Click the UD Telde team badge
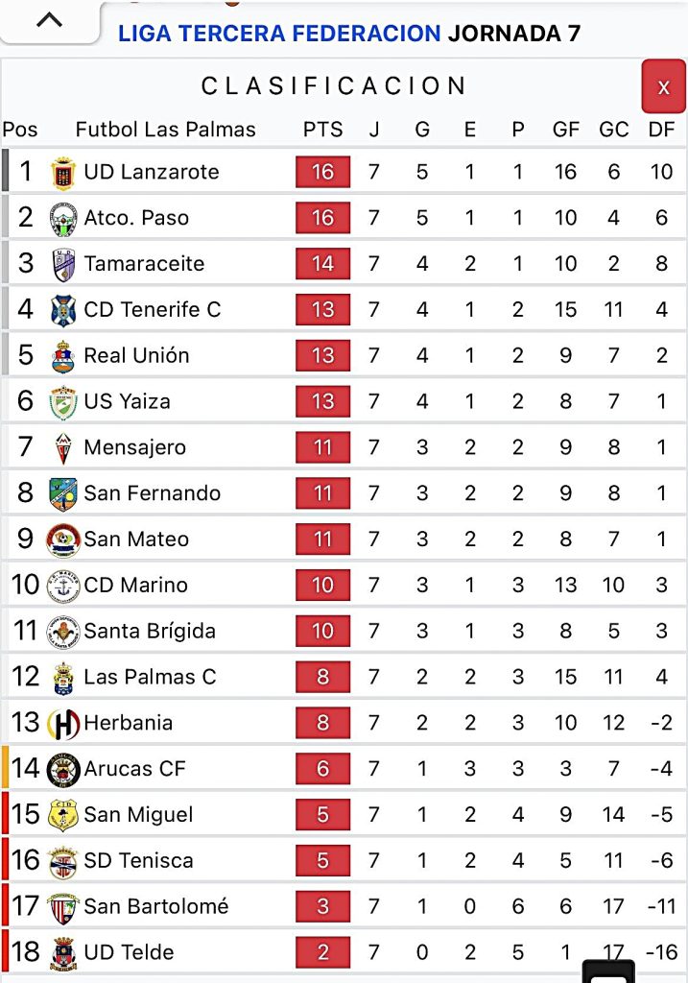688x983 pixels. [62, 952]
